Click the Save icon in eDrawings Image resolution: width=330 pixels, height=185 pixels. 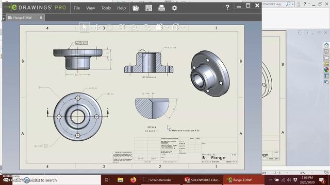pos(148,8)
